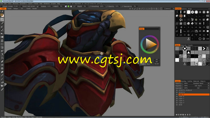Open the specular Add blending dropdown

point(199,88)
